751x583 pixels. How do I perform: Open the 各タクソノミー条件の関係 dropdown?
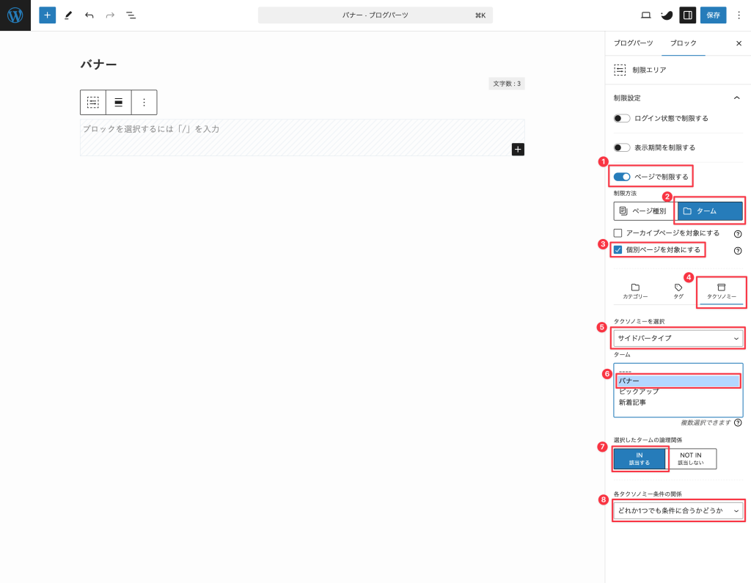coord(677,510)
